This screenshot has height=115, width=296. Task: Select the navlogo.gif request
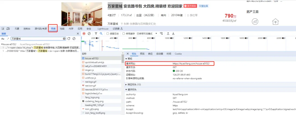101,82
